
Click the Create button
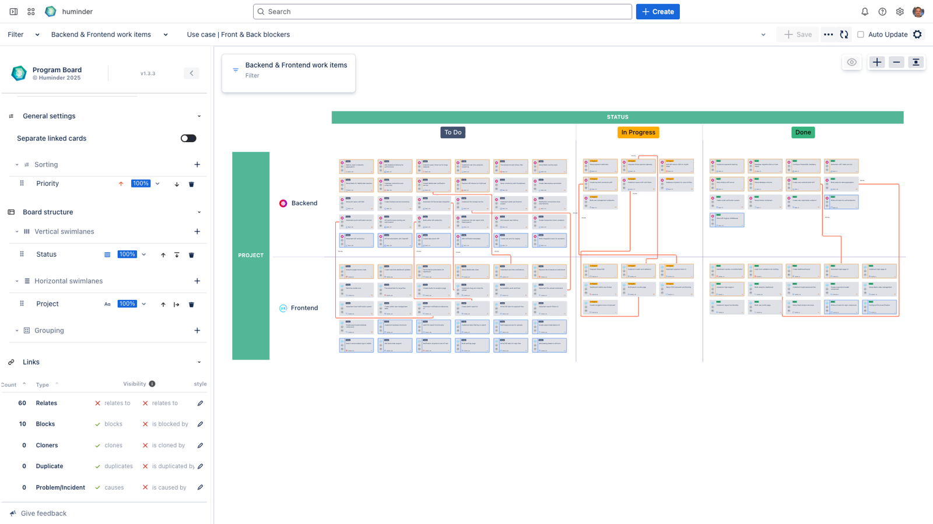coord(658,11)
